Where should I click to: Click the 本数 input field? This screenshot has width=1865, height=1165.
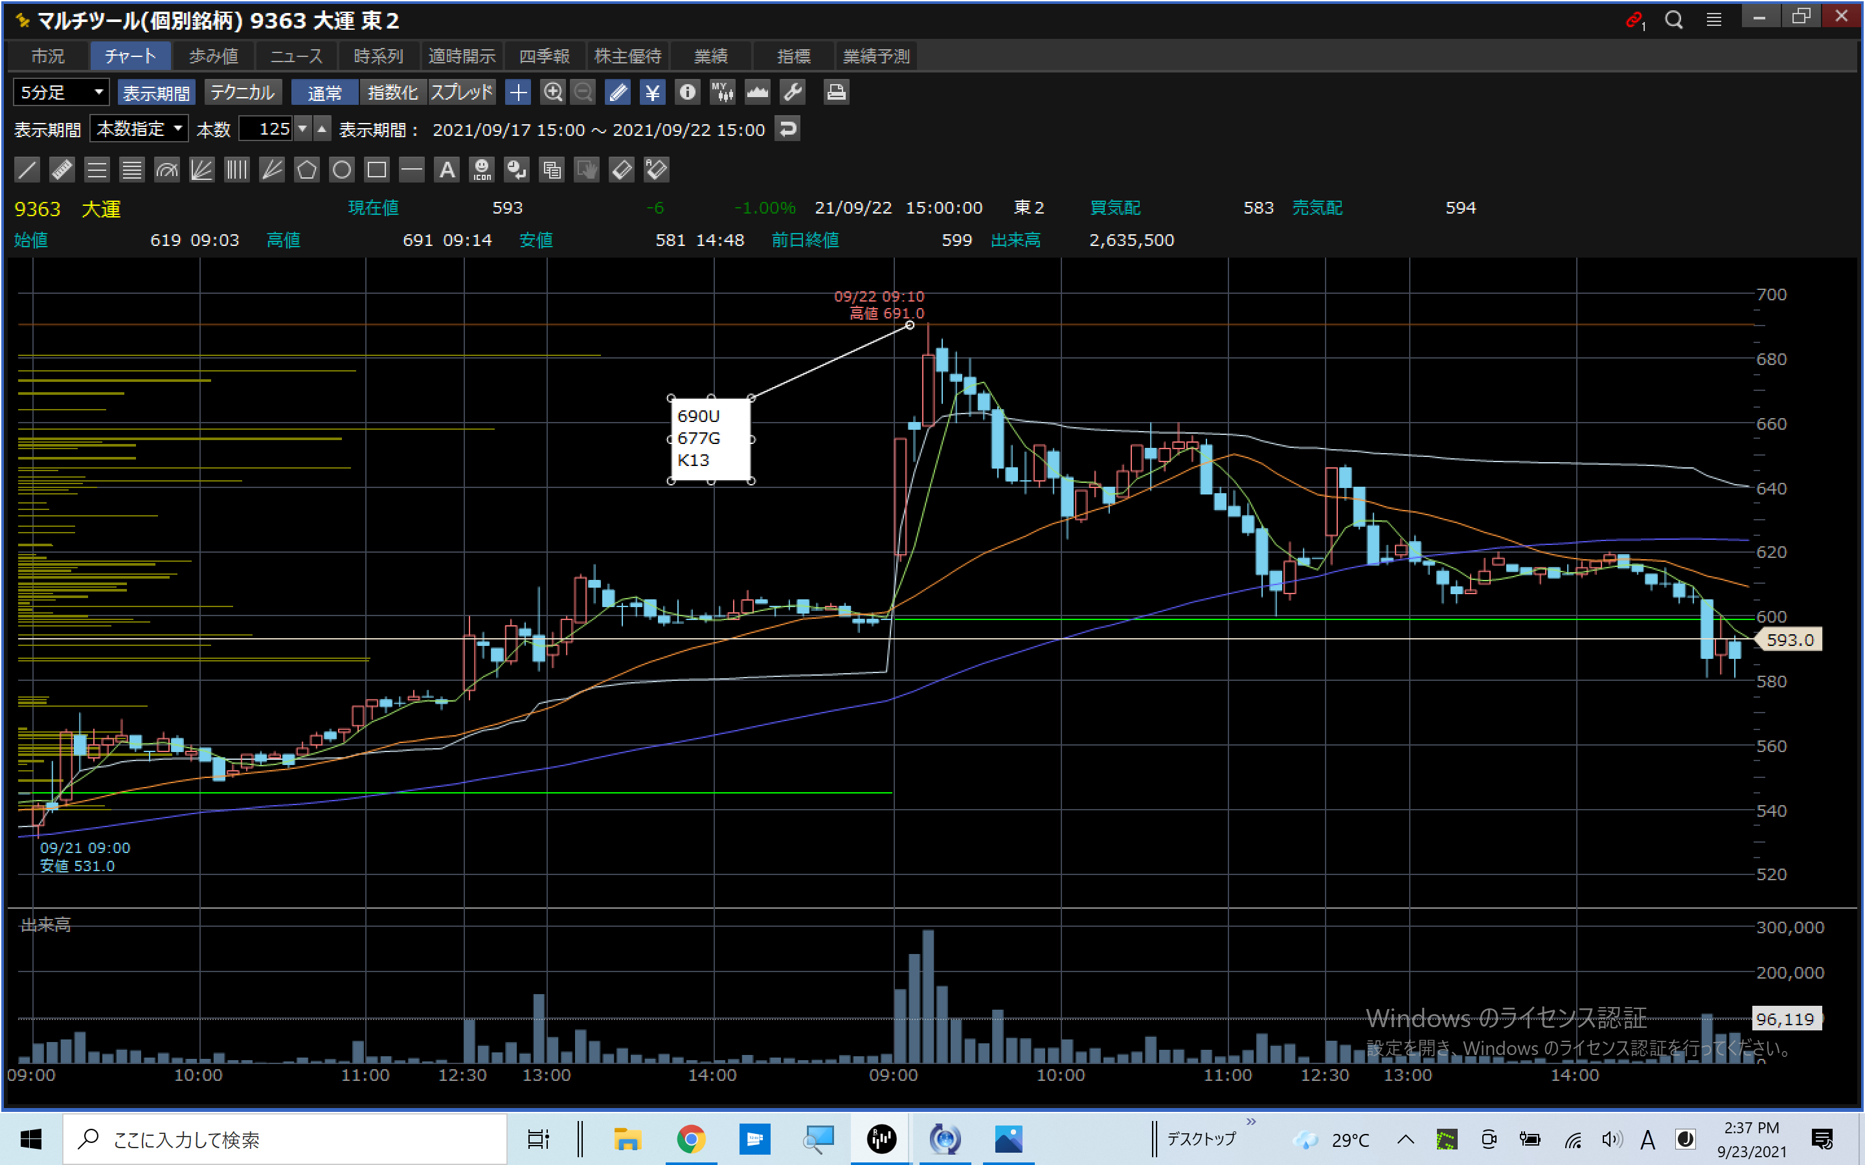point(266,129)
